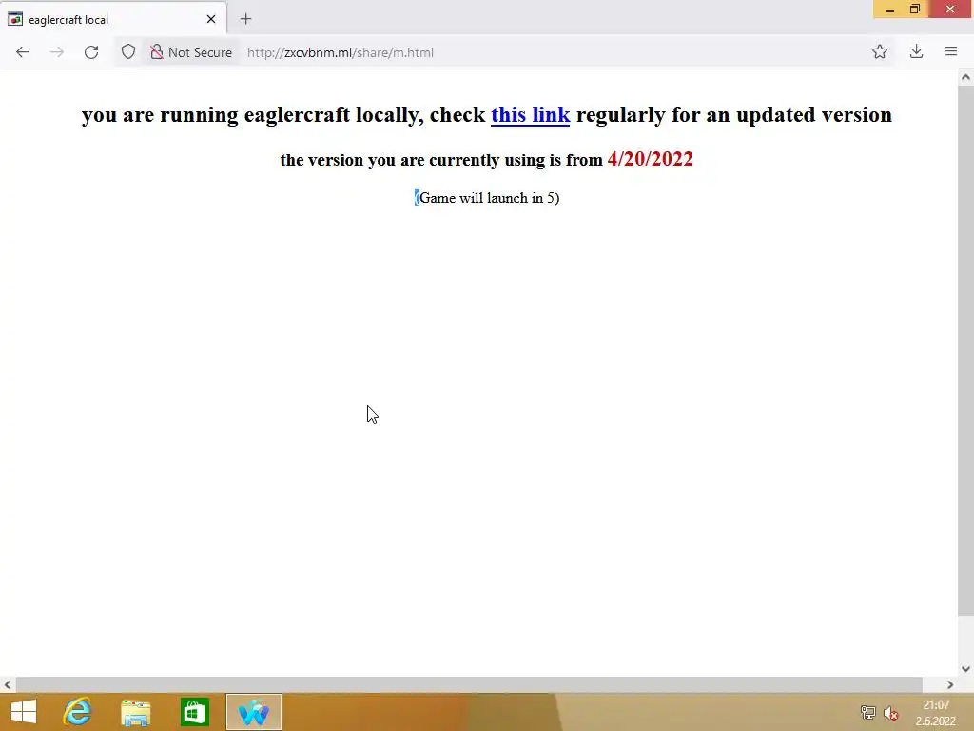Click the horizontal scrollbar thumb

pos(469,684)
